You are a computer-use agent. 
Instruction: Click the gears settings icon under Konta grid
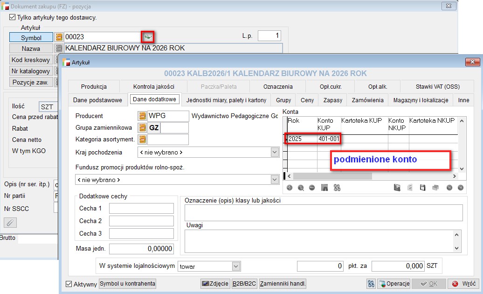coord(337,188)
